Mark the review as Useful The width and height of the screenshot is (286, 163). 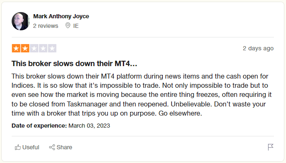(27, 147)
